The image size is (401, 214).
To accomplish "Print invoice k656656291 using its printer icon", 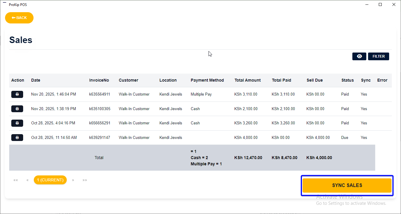I will 17,123.
